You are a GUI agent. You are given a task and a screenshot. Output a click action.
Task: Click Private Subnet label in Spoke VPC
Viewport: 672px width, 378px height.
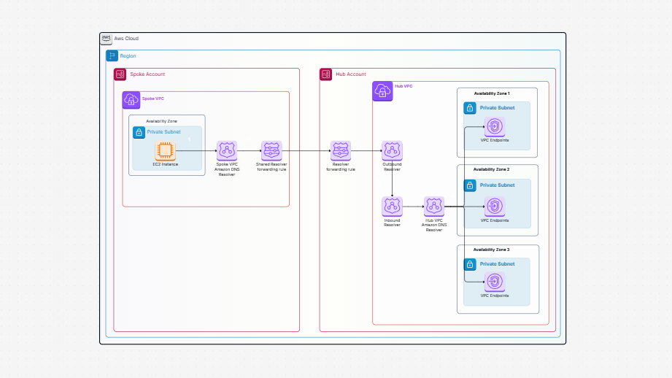click(163, 132)
